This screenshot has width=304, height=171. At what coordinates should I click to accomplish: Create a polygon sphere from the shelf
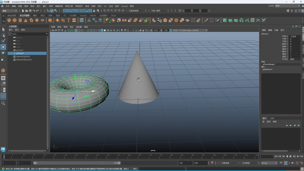click(9, 20)
